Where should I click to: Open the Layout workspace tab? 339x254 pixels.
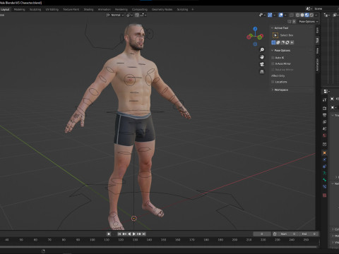[5, 9]
